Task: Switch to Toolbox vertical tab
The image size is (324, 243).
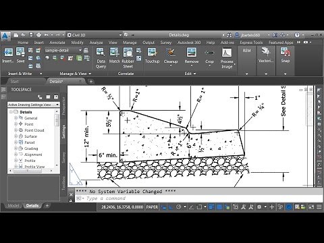Action: coord(63,182)
